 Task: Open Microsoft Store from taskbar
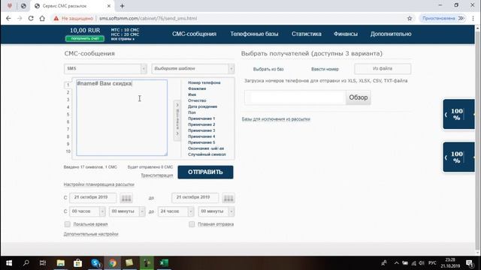77,263
